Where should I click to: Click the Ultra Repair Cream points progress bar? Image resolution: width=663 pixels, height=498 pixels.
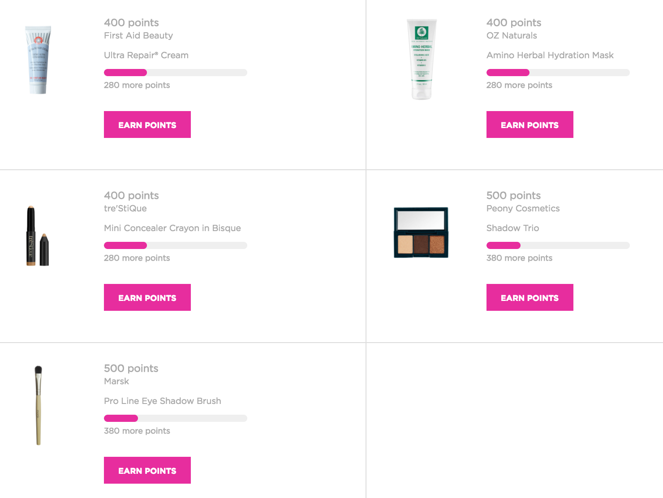(176, 73)
